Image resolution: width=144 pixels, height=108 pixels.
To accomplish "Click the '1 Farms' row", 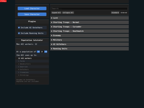I will click(32, 61).
